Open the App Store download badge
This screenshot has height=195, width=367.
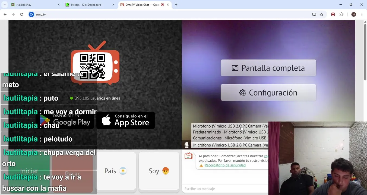[126, 120]
